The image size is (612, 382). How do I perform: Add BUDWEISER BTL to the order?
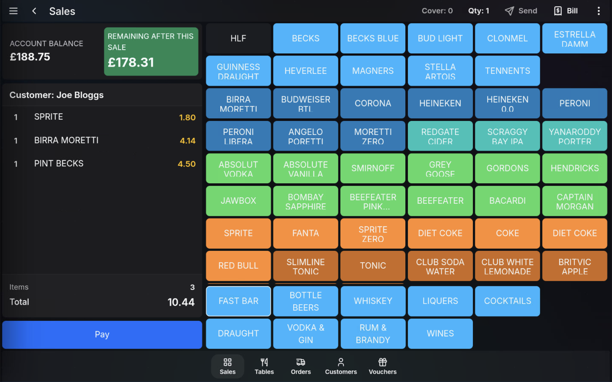click(x=306, y=104)
